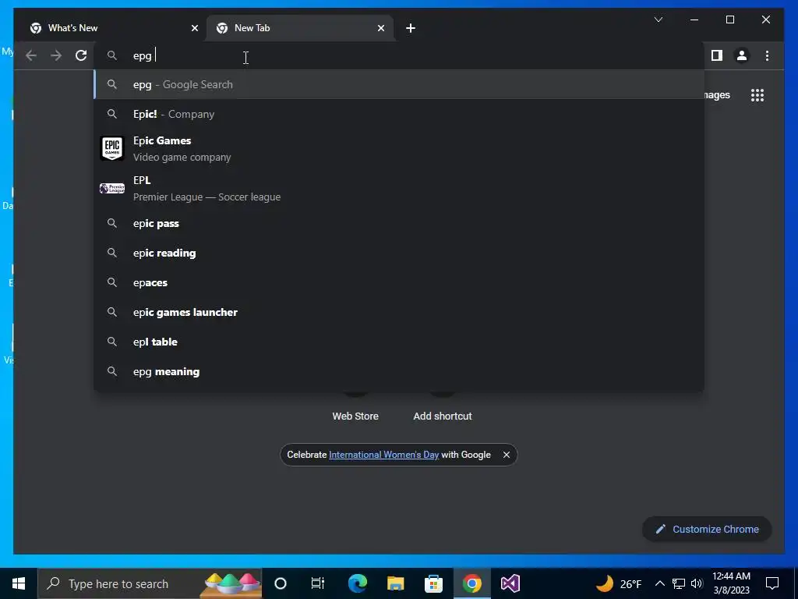Screen dimensions: 798x599
Task: Select the epaces suggestion
Action: pos(399,282)
